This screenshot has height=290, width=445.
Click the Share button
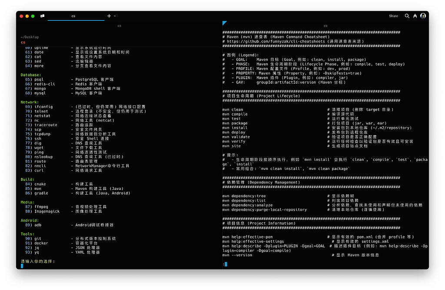393,16
